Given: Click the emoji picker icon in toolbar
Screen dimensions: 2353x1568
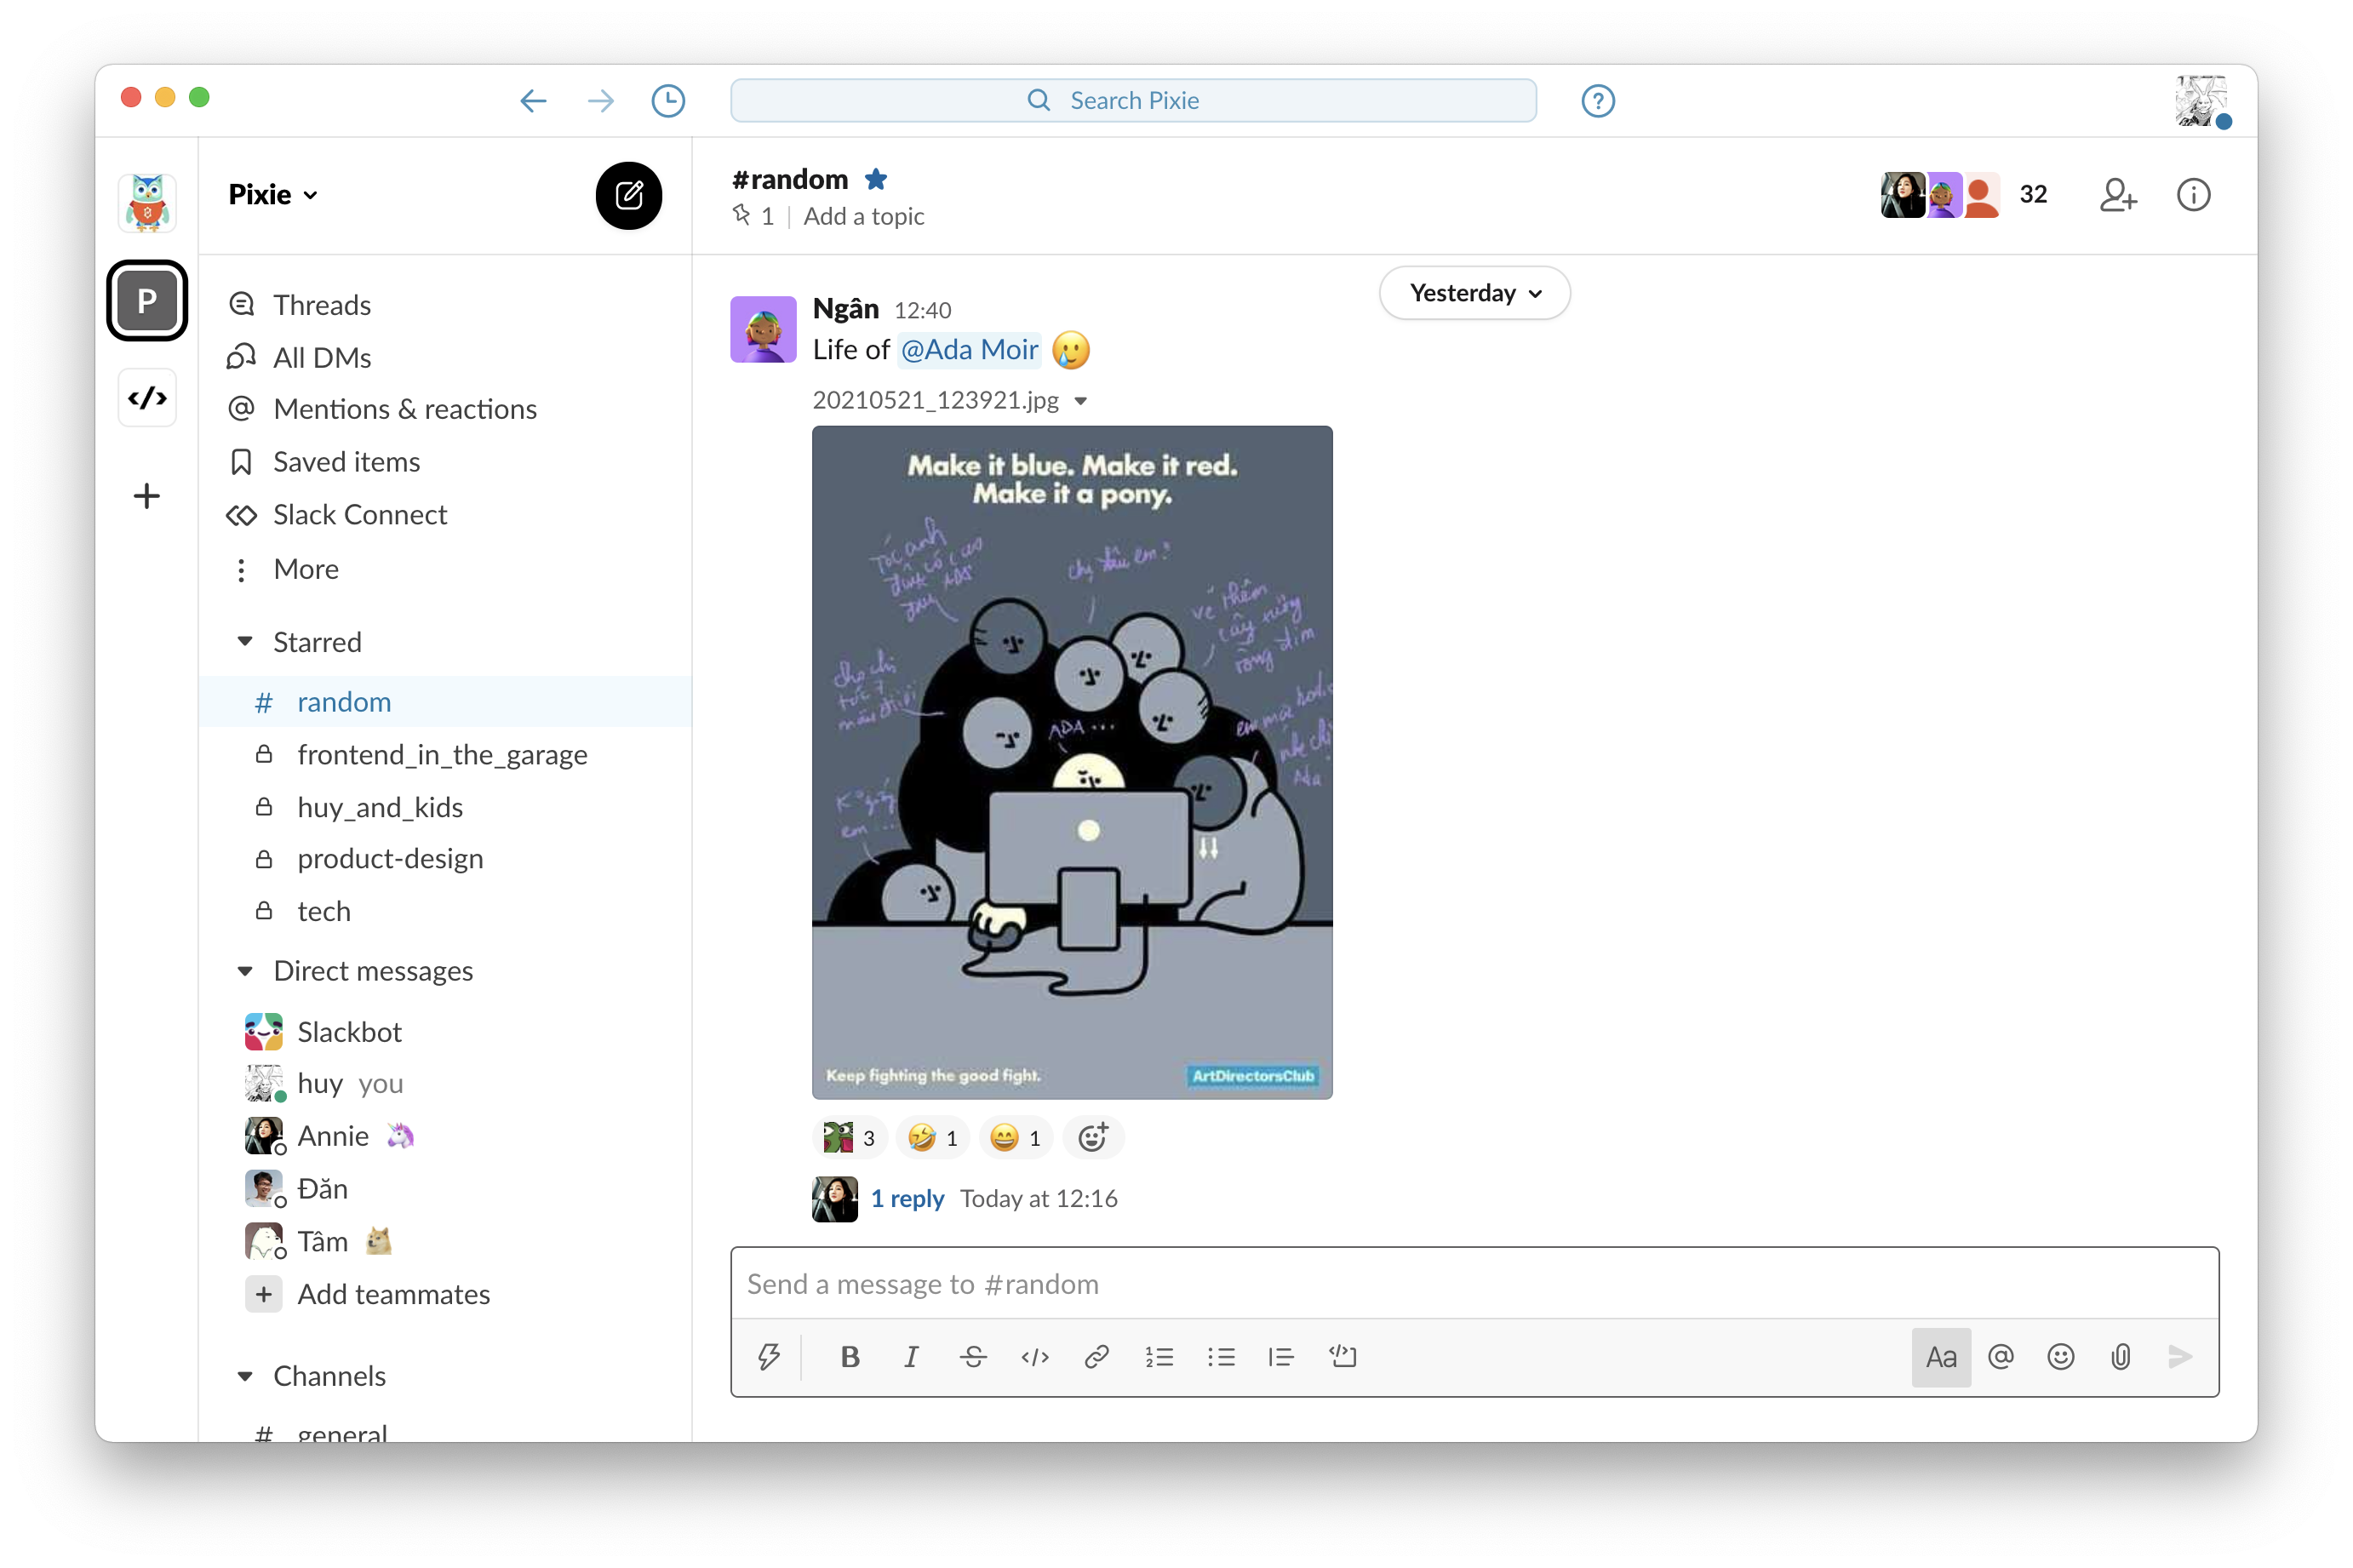Looking at the screenshot, I should (2061, 1356).
